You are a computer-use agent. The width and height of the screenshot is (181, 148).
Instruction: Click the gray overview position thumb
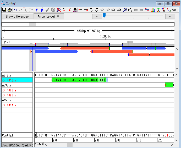[32, 24]
